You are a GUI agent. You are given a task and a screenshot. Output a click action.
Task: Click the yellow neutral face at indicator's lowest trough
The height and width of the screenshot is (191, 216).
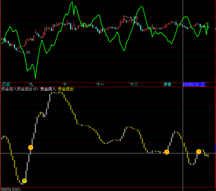[x=24, y=181]
